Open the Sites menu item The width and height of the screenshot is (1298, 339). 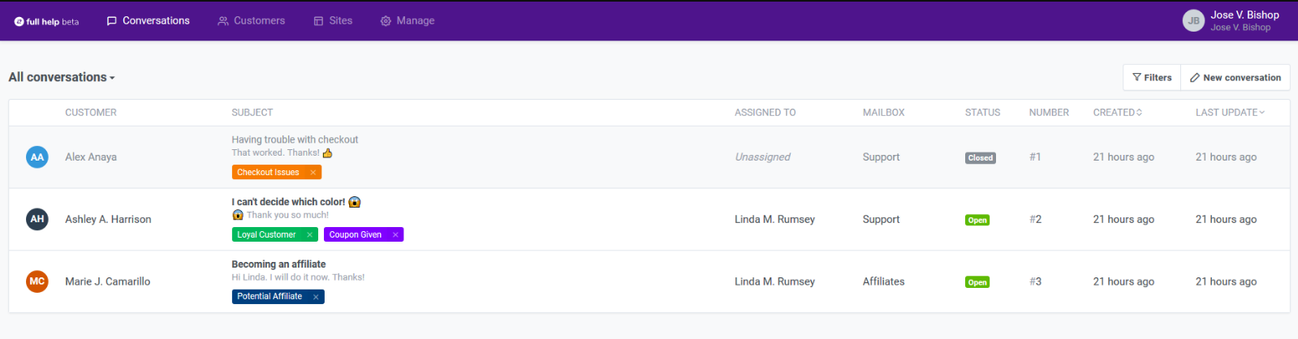tap(333, 21)
